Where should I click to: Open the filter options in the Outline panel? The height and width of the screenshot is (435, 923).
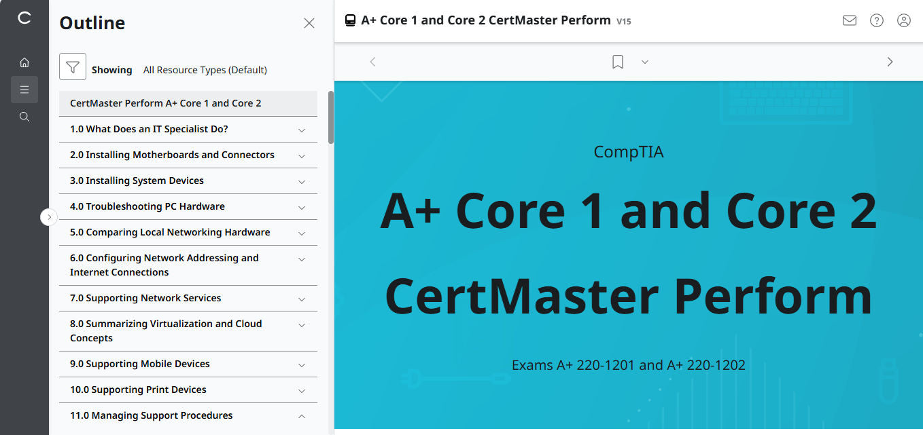[x=72, y=67]
